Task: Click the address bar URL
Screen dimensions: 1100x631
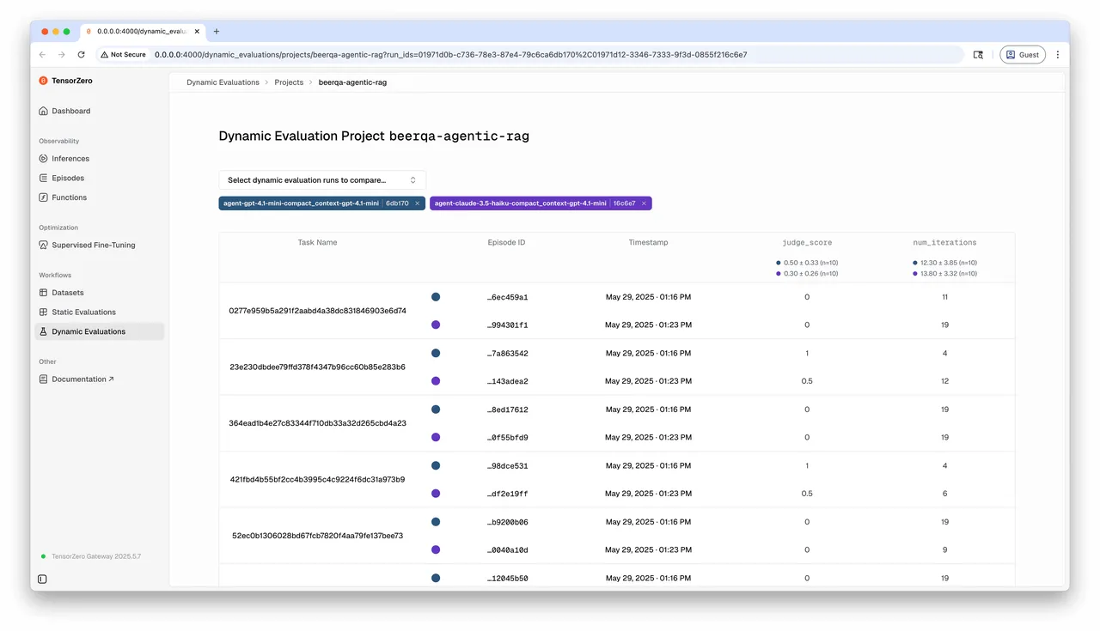Action: [x=450, y=54]
